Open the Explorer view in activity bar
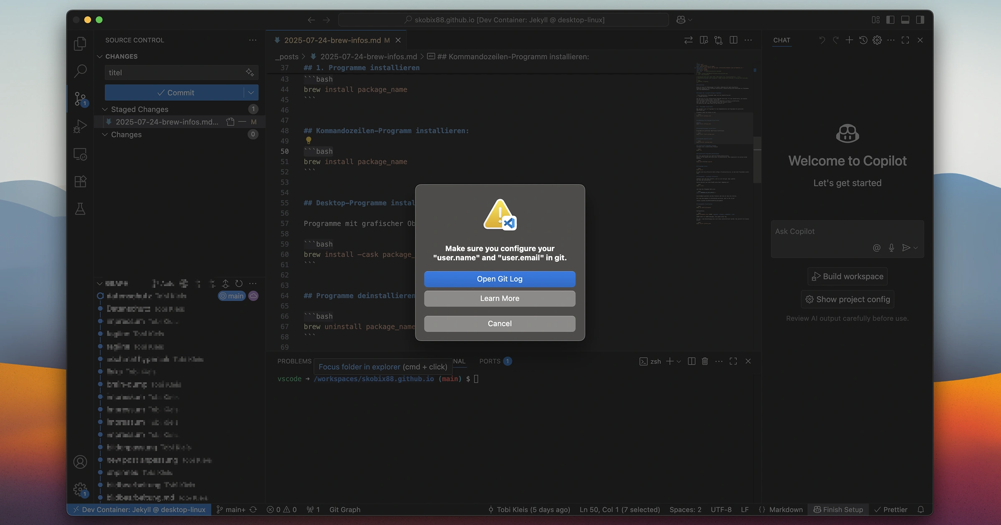This screenshot has width=1001, height=525. tap(80, 44)
